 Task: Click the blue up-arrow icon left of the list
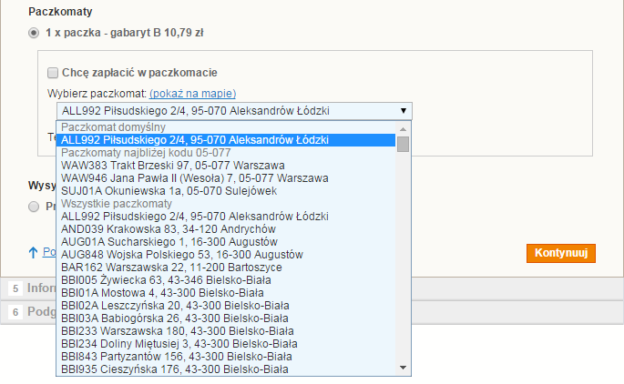coord(33,252)
